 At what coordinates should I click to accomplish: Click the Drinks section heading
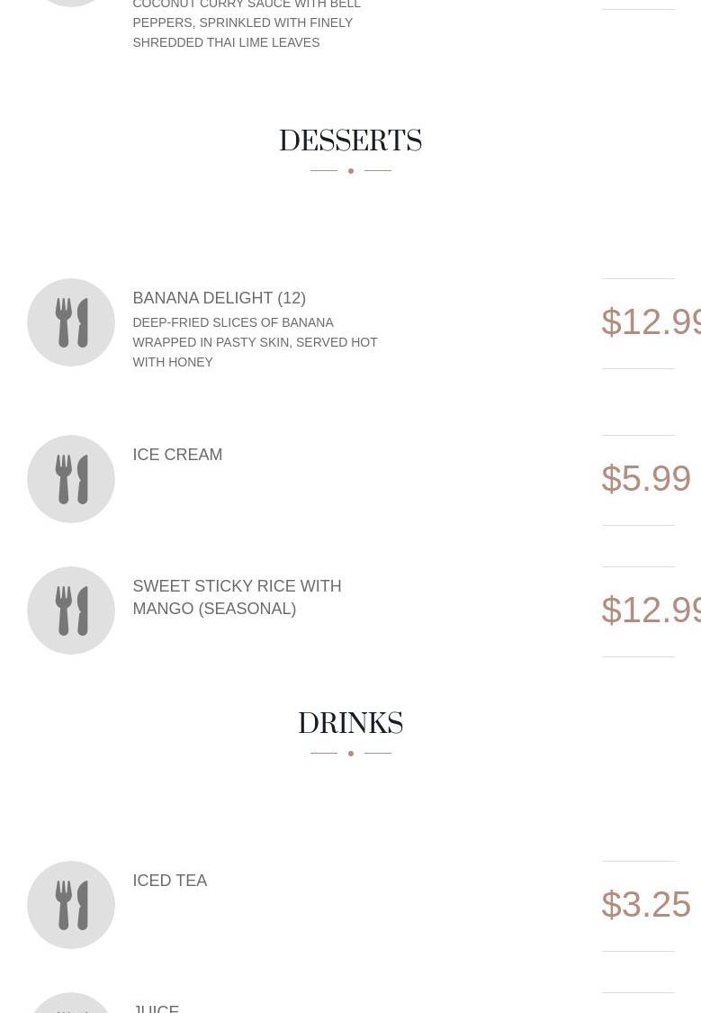(350, 724)
